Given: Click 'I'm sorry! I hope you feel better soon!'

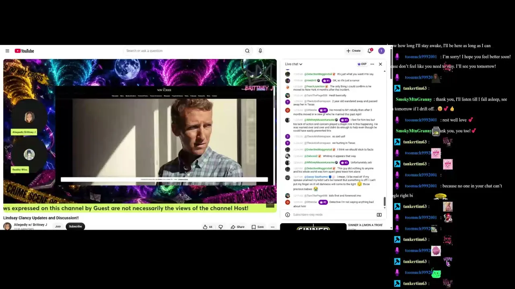Looking at the screenshot, I should click(476, 57).
